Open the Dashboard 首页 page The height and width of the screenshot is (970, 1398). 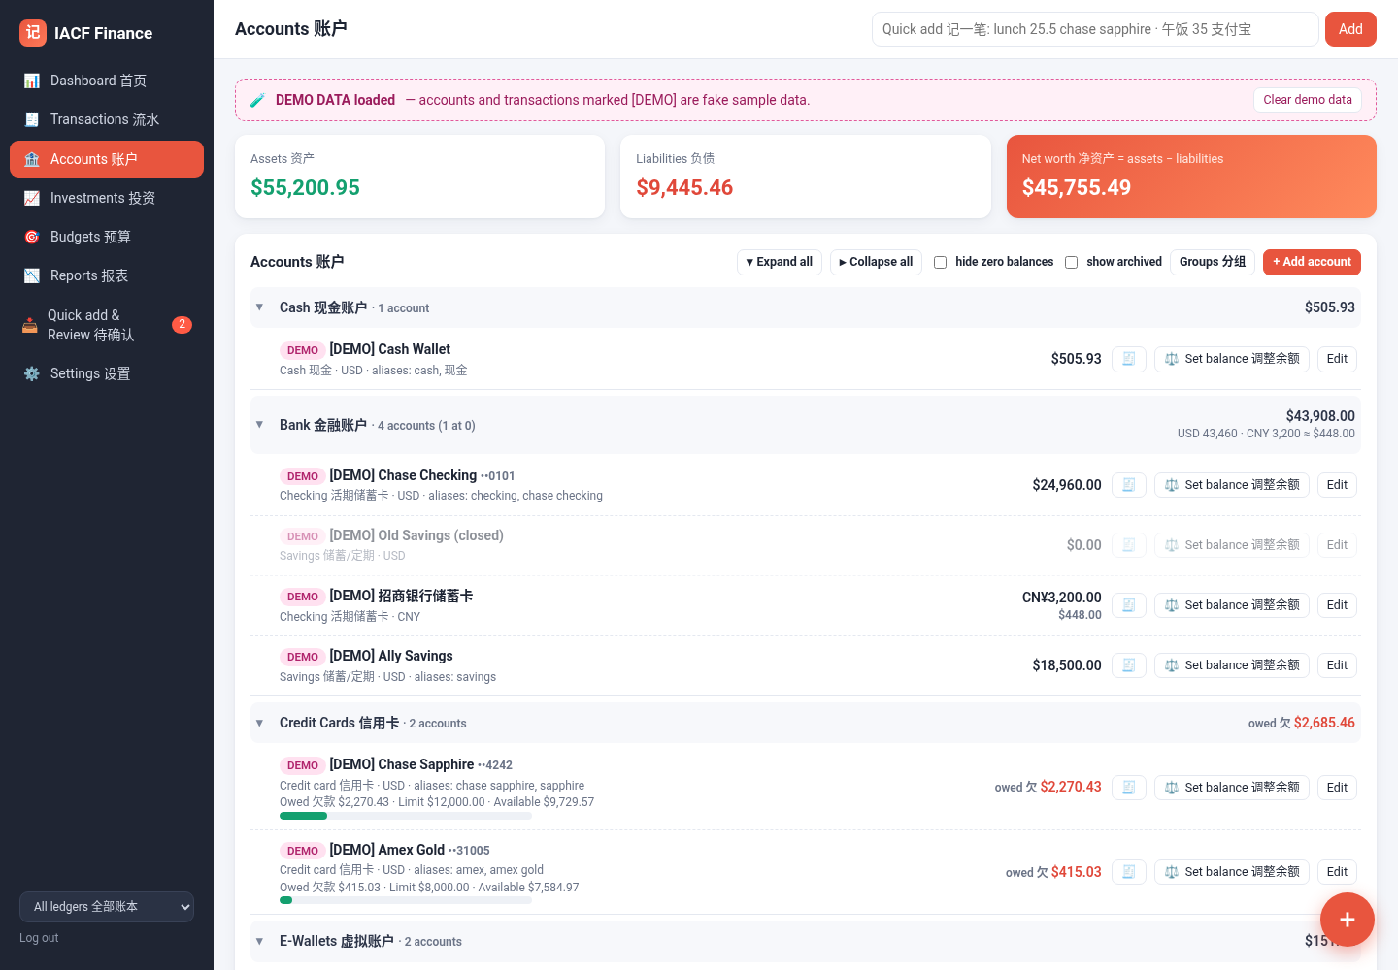coord(107,81)
